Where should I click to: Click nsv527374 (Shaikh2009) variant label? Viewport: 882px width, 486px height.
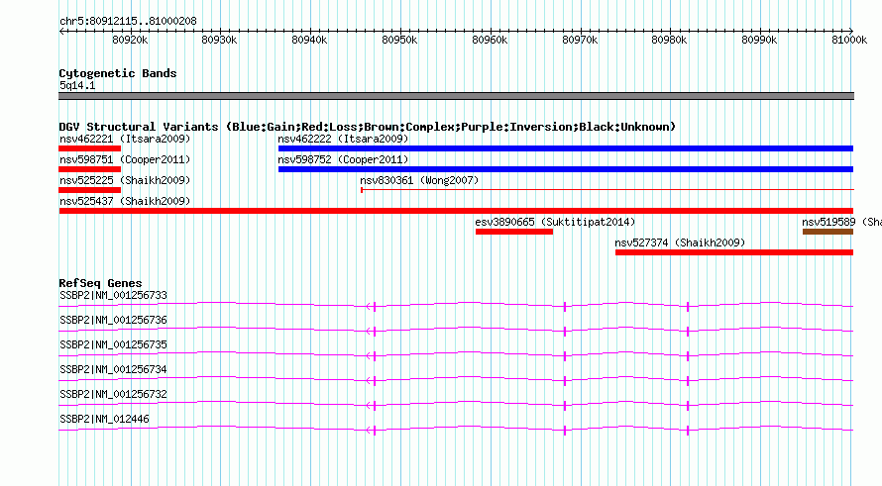(x=680, y=243)
